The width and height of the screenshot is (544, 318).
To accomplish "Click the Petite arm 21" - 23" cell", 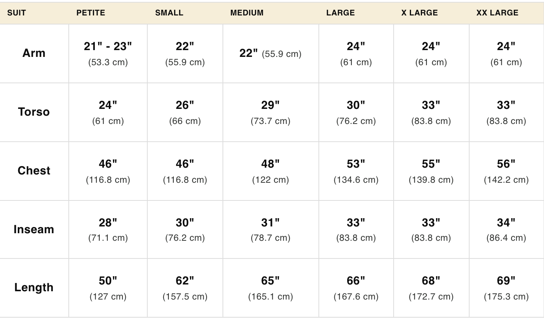I will [x=108, y=46].
